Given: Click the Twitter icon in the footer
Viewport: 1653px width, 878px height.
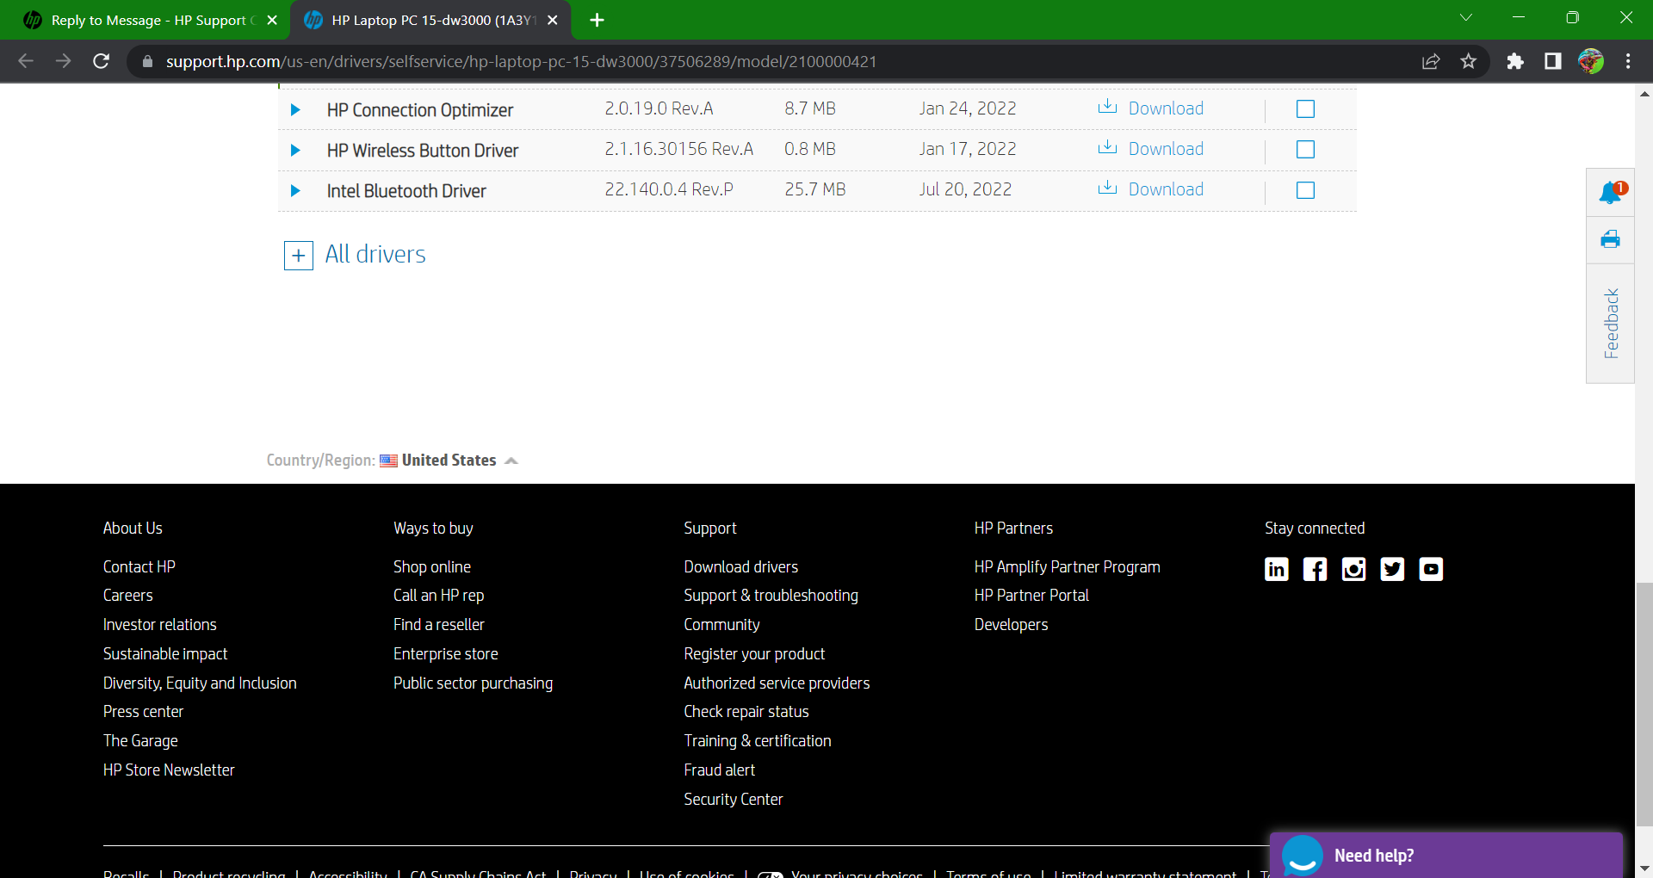Looking at the screenshot, I should pyautogui.click(x=1392, y=569).
